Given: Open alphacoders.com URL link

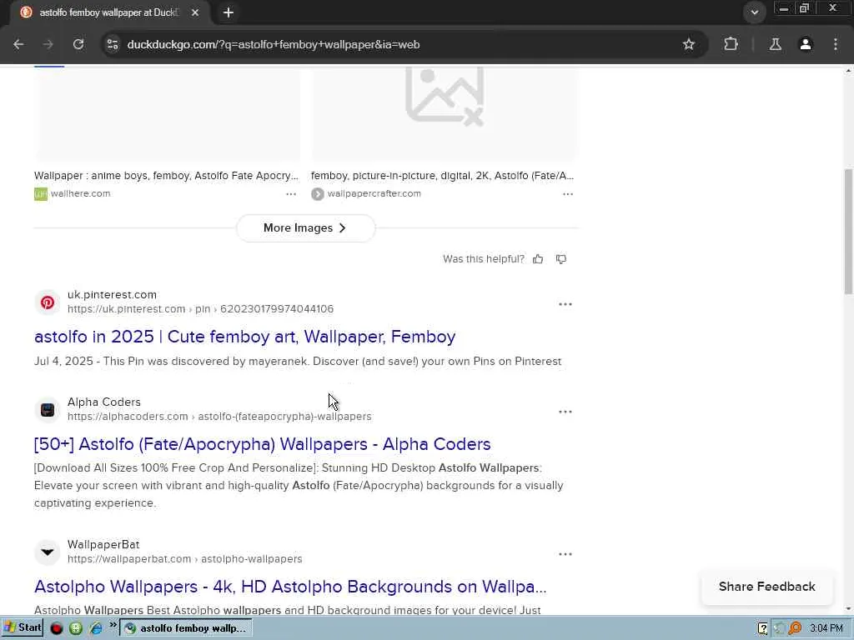Looking at the screenshot, I should [x=219, y=417].
